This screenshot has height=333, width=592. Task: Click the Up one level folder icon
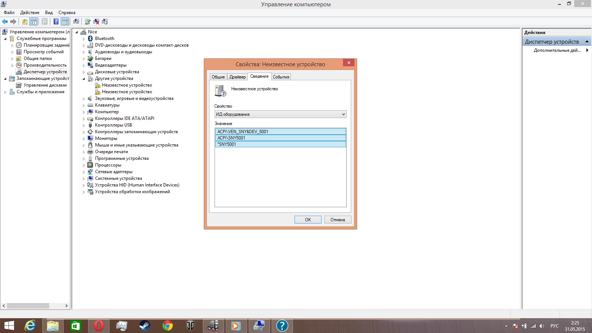point(24,21)
